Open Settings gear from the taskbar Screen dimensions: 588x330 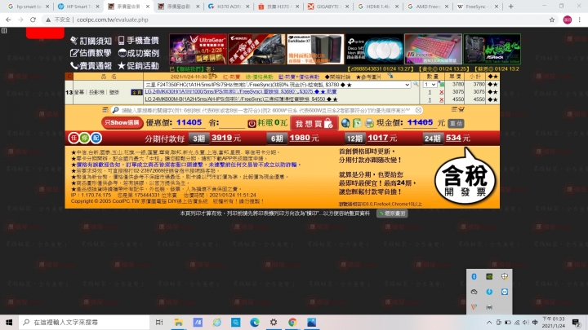click(274, 322)
